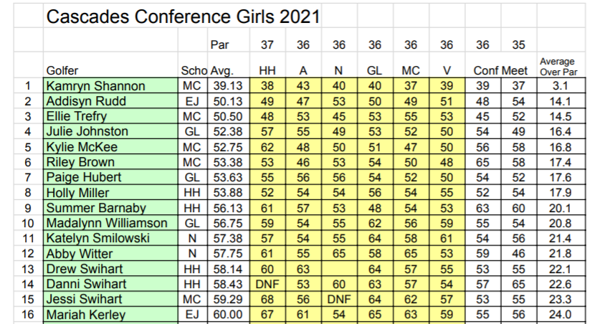Click the 'Avg.' column header
This screenshot has height=324, width=590.
[224, 71]
